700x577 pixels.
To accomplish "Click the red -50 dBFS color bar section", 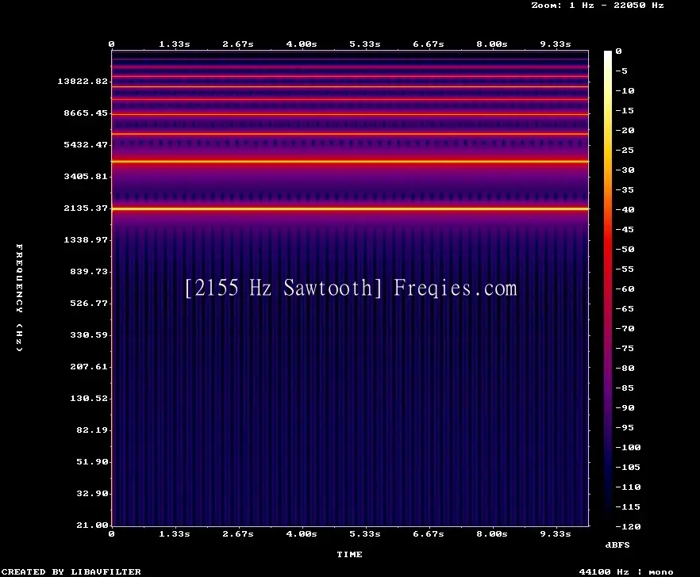I will 608,249.
